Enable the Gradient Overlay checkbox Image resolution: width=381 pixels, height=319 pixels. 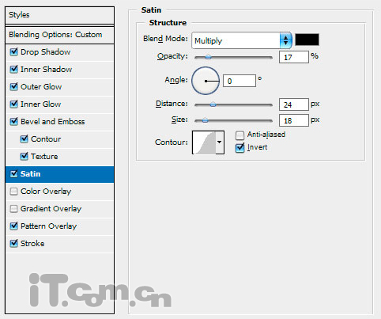(13, 209)
